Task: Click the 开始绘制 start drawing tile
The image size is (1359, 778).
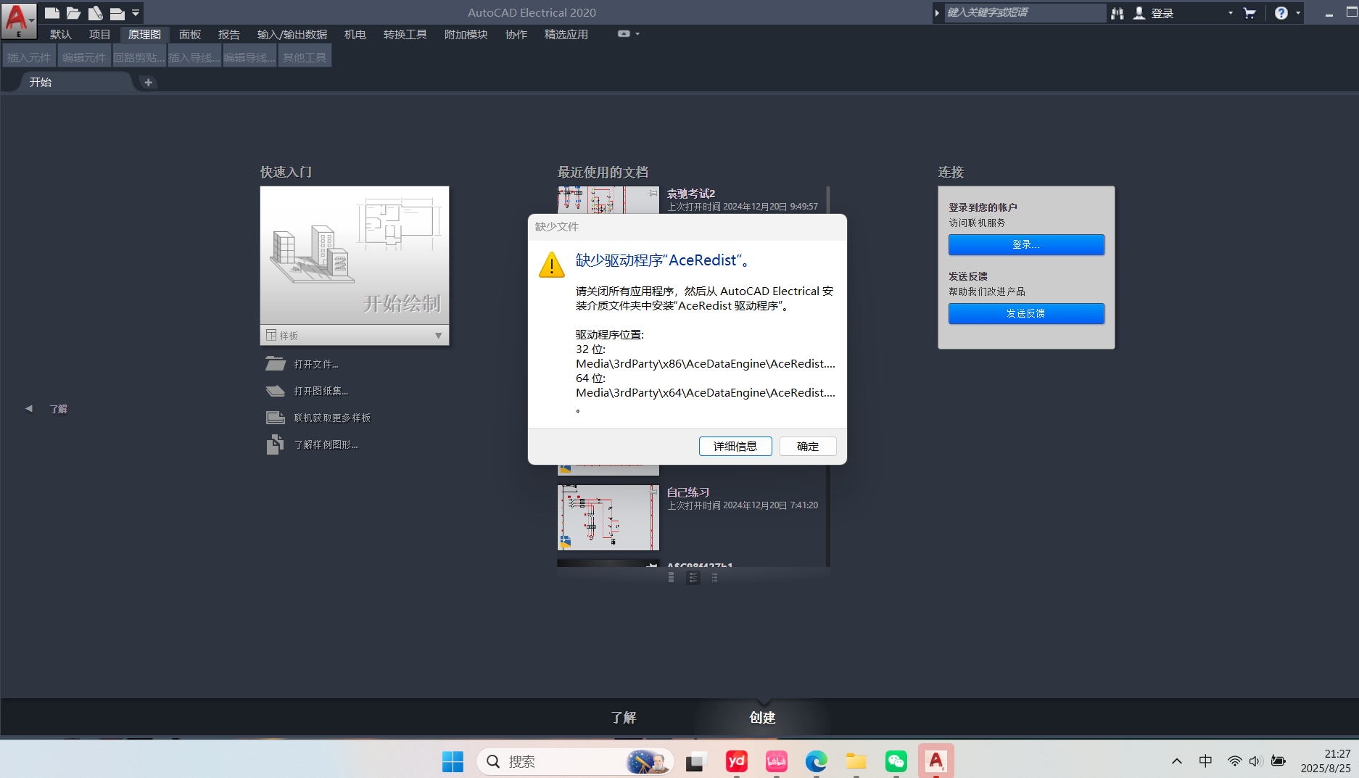Action: (355, 255)
